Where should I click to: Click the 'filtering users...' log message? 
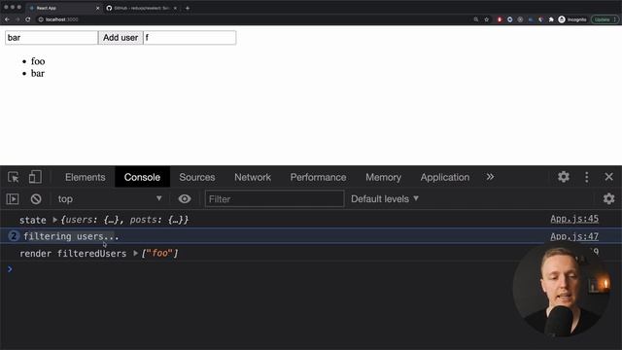tap(71, 236)
